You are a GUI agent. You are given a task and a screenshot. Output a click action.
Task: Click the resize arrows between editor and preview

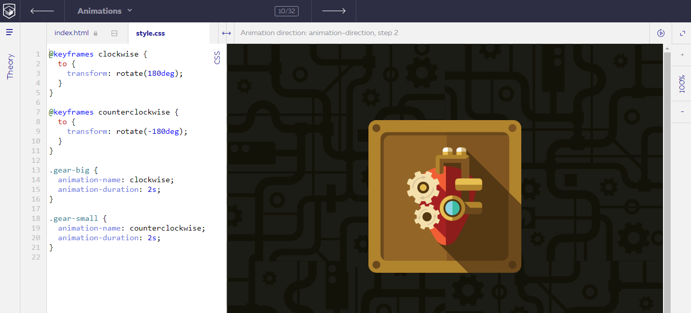226,33
